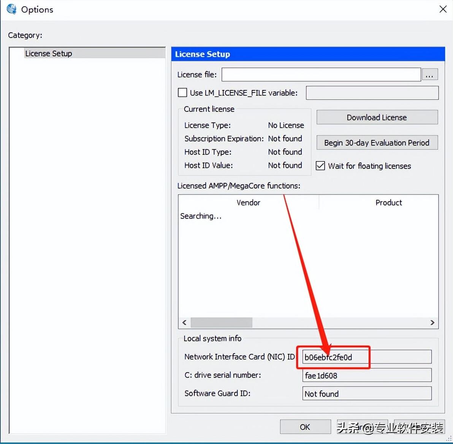Click the horizontal scrollbar left arrow
The height and width of the screenshot is (444, 453).
coord(184,323)
